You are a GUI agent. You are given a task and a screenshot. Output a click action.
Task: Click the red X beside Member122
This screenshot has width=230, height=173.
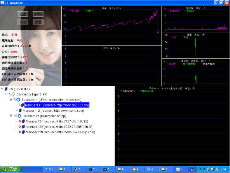tap(20, 127)
